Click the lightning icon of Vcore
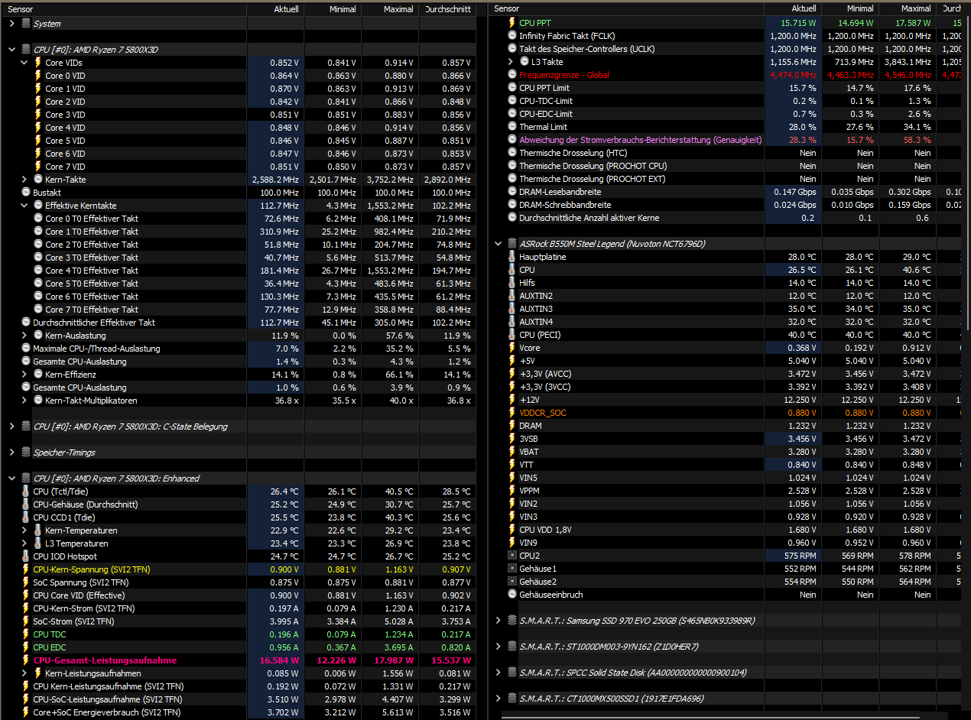Viewport: 971px width, 720px height. (512, 348)
